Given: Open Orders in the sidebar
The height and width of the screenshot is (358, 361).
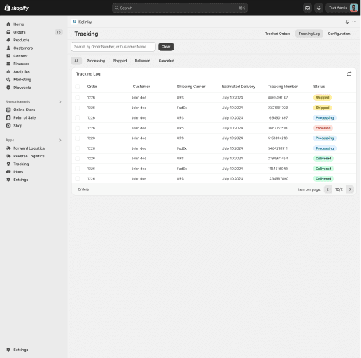Looking at the screenshot, I should click(x=19, y=32).
